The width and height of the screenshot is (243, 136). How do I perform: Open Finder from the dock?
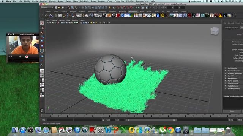[15, 130]
